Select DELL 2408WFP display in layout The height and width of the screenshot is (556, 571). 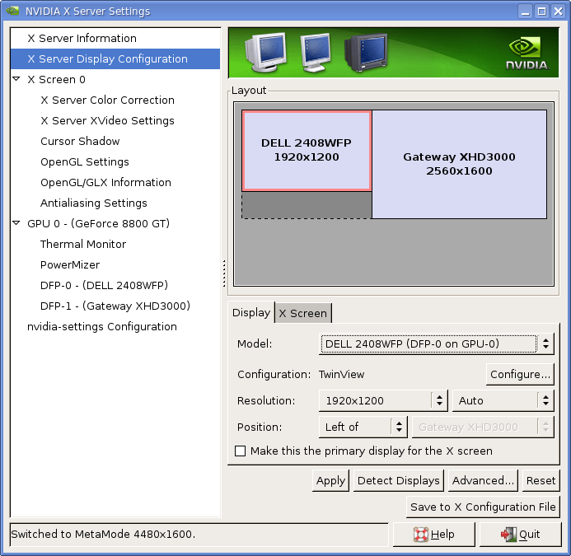click(x=307, y=151)
